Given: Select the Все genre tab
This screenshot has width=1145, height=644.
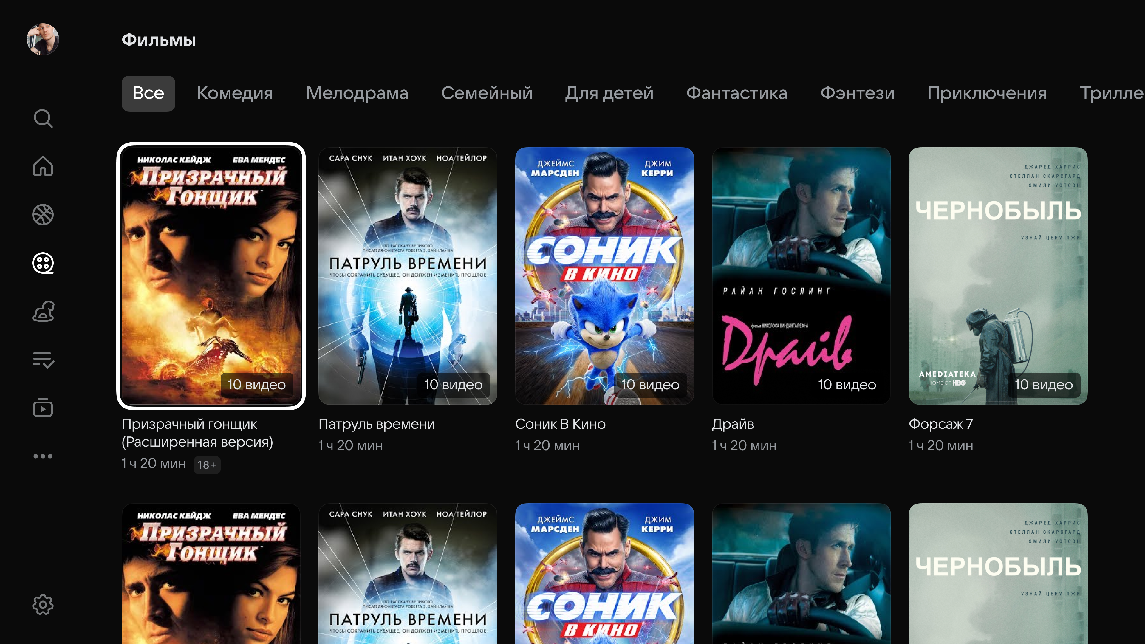Looking at the screenshot, I should 148,93.
